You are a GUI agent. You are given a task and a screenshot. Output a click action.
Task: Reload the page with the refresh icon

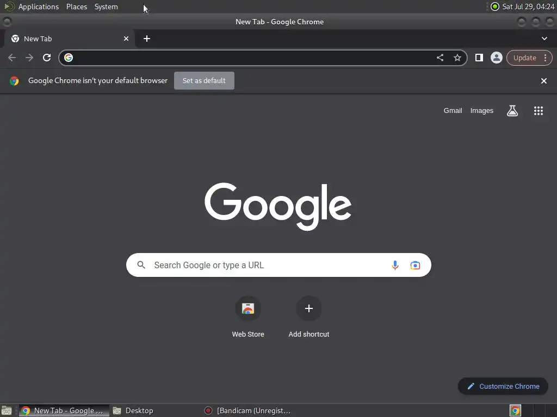point(47,58)
